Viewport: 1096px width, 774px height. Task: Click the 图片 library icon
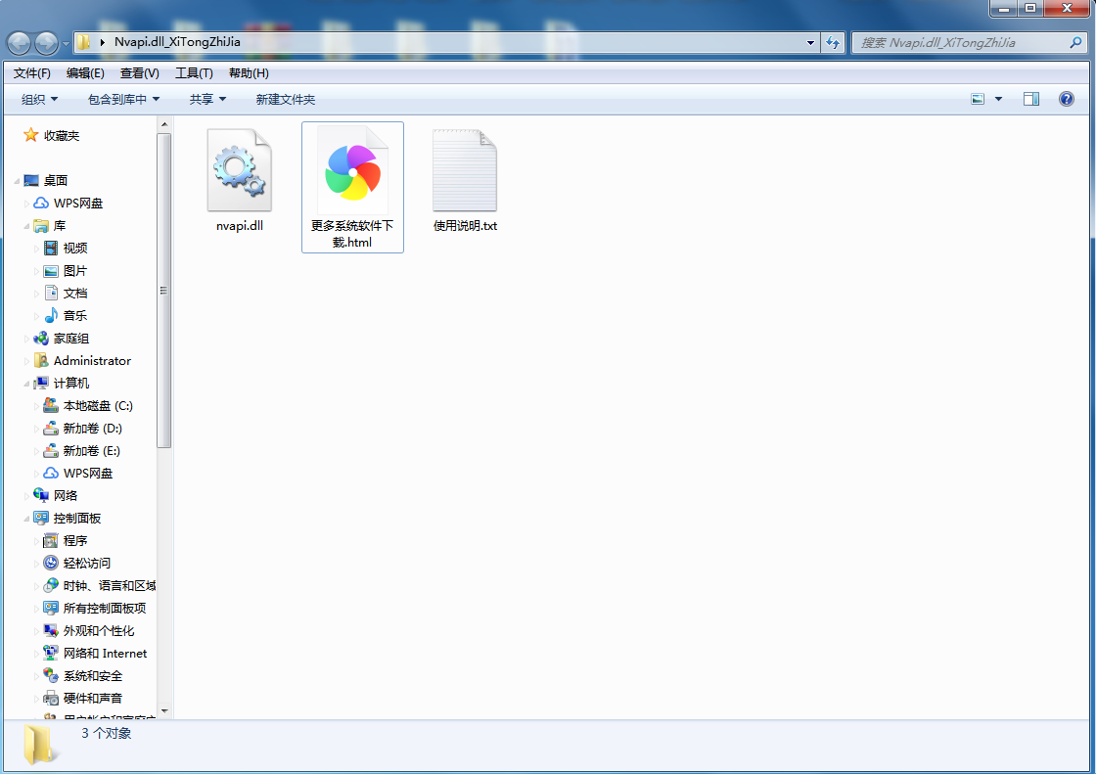pos(51,271)
